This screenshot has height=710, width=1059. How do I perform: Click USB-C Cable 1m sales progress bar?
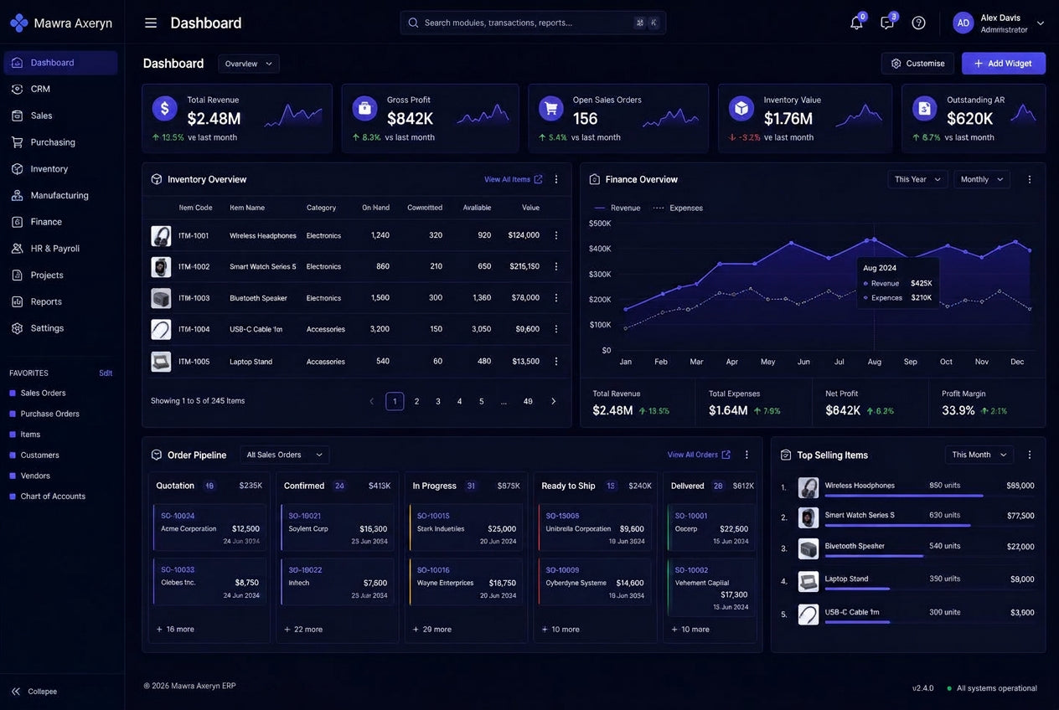[857, 622]
